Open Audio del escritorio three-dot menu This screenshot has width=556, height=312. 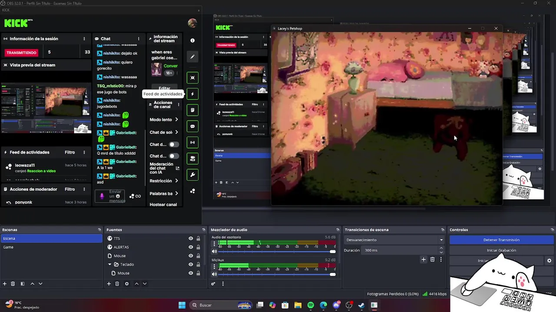(214, 244)
